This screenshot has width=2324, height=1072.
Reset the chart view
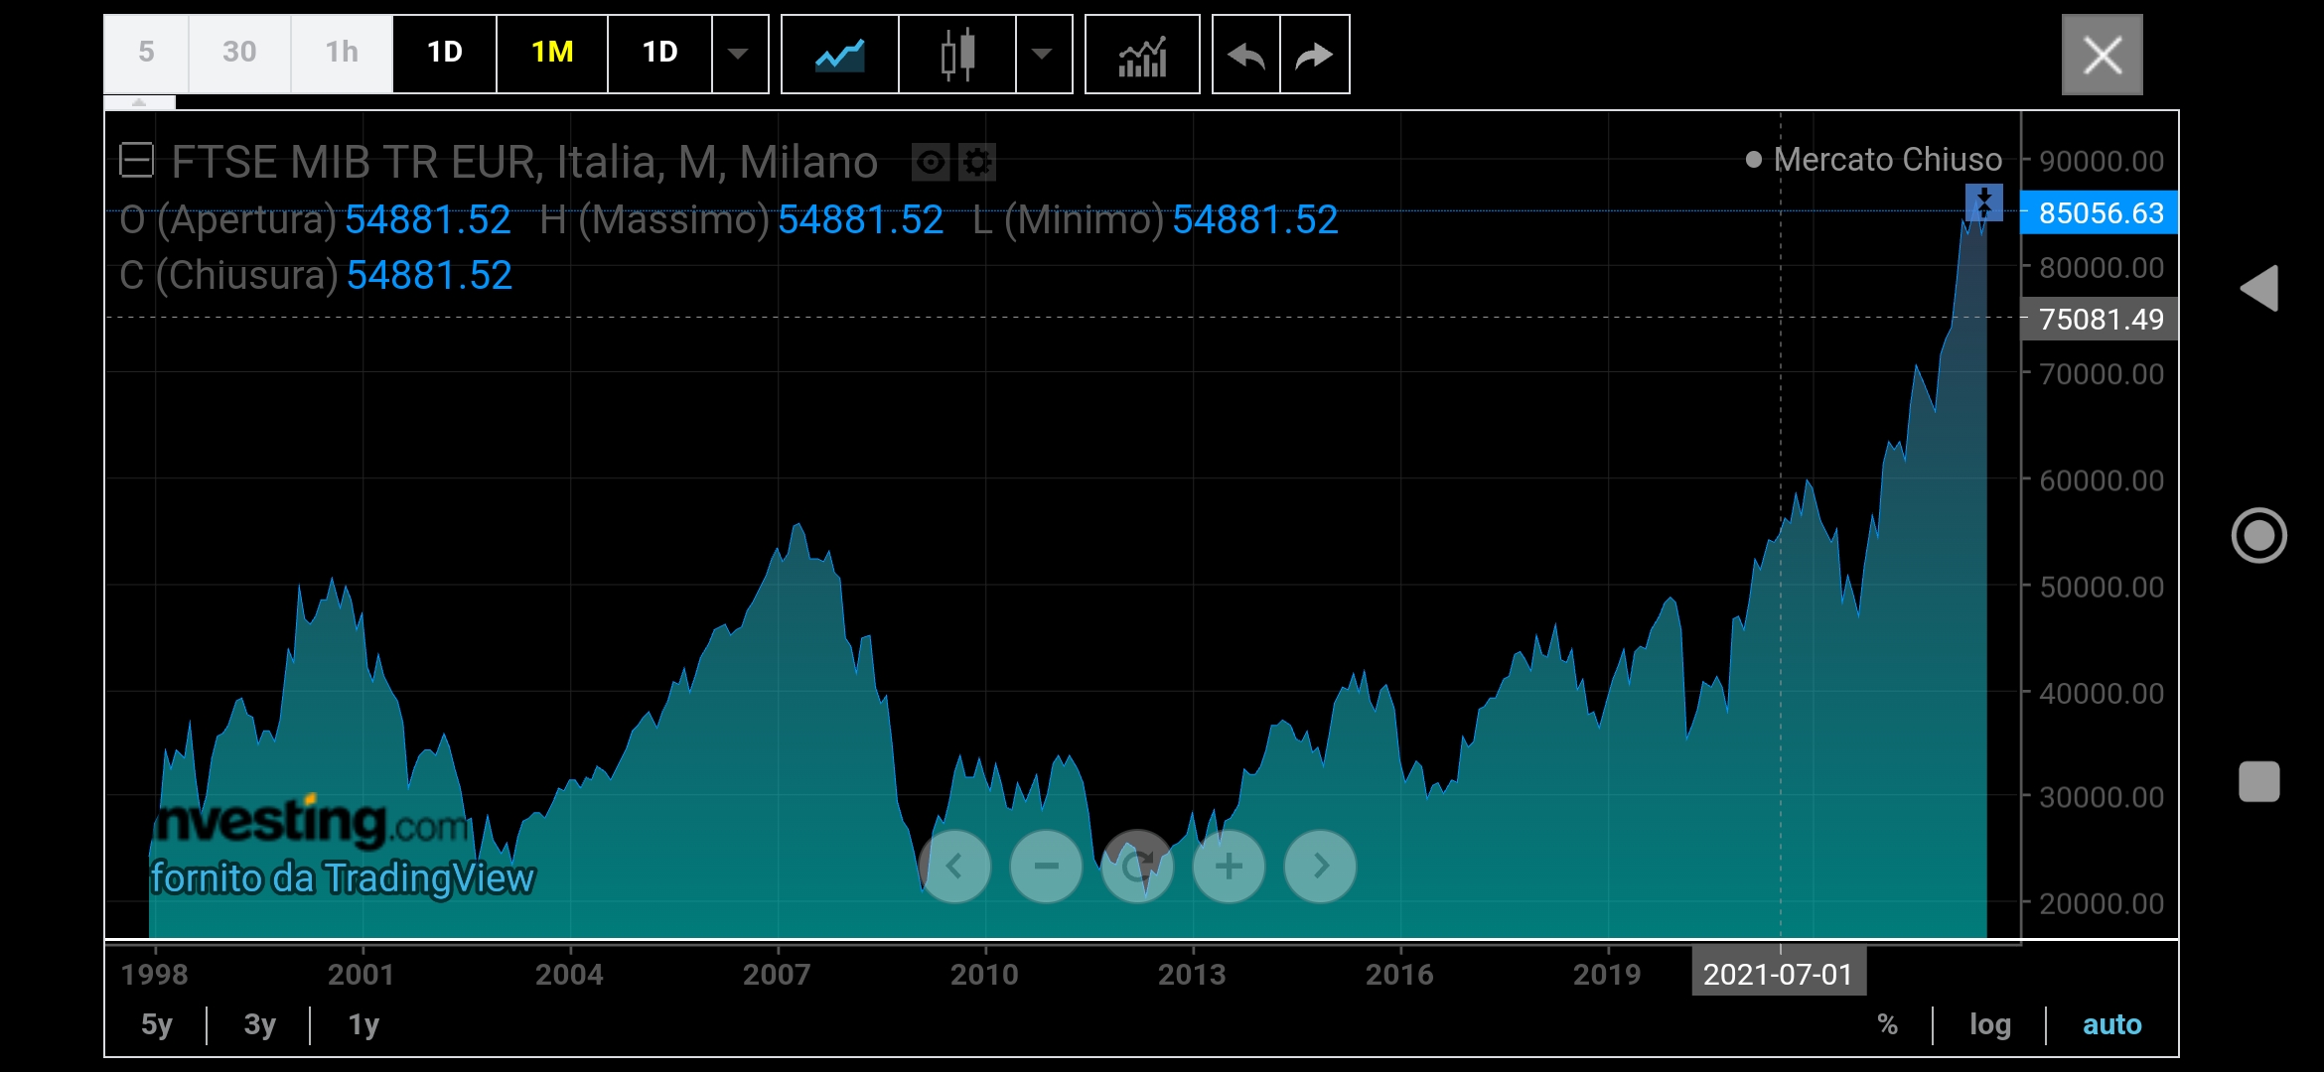tap(1137, 867)
